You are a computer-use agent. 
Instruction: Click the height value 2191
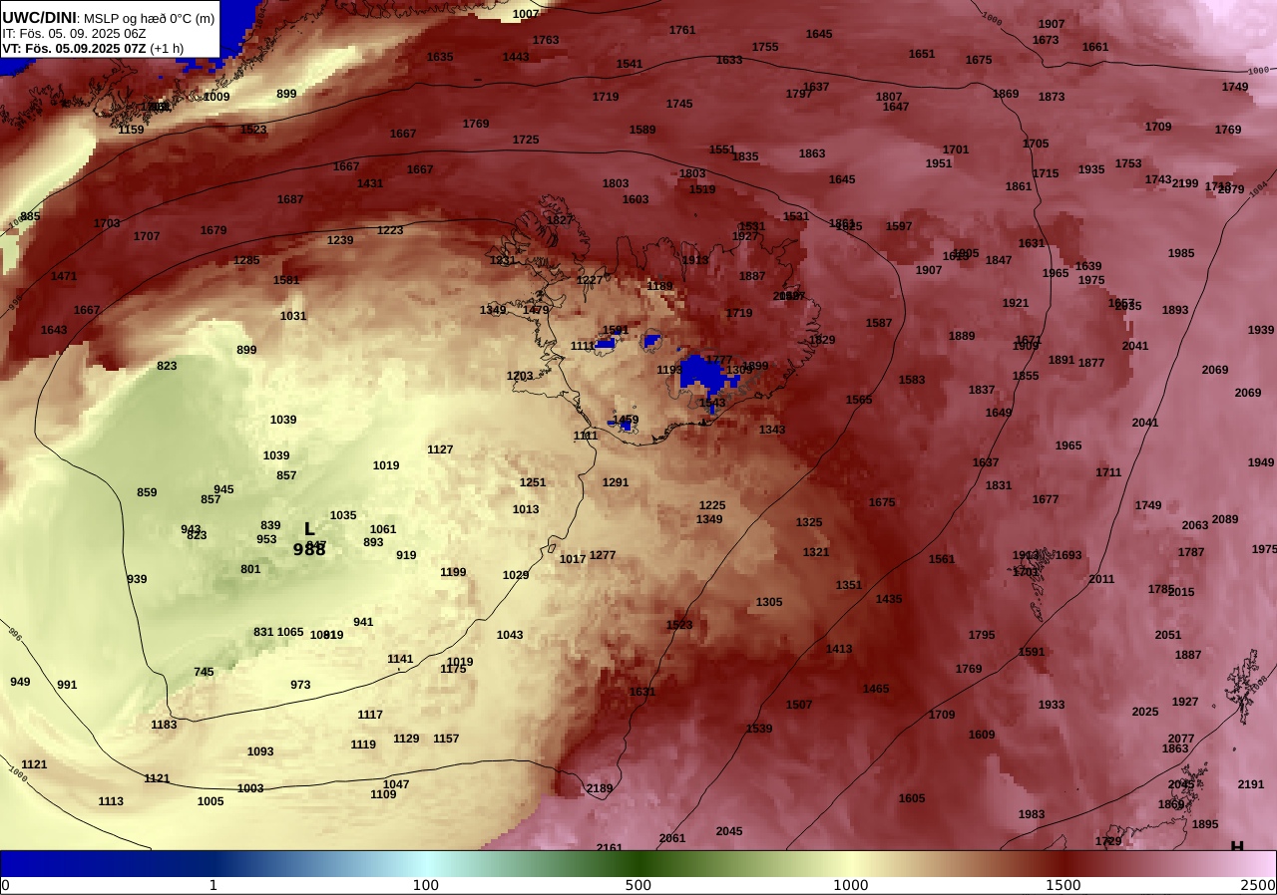coord(1251,784)
